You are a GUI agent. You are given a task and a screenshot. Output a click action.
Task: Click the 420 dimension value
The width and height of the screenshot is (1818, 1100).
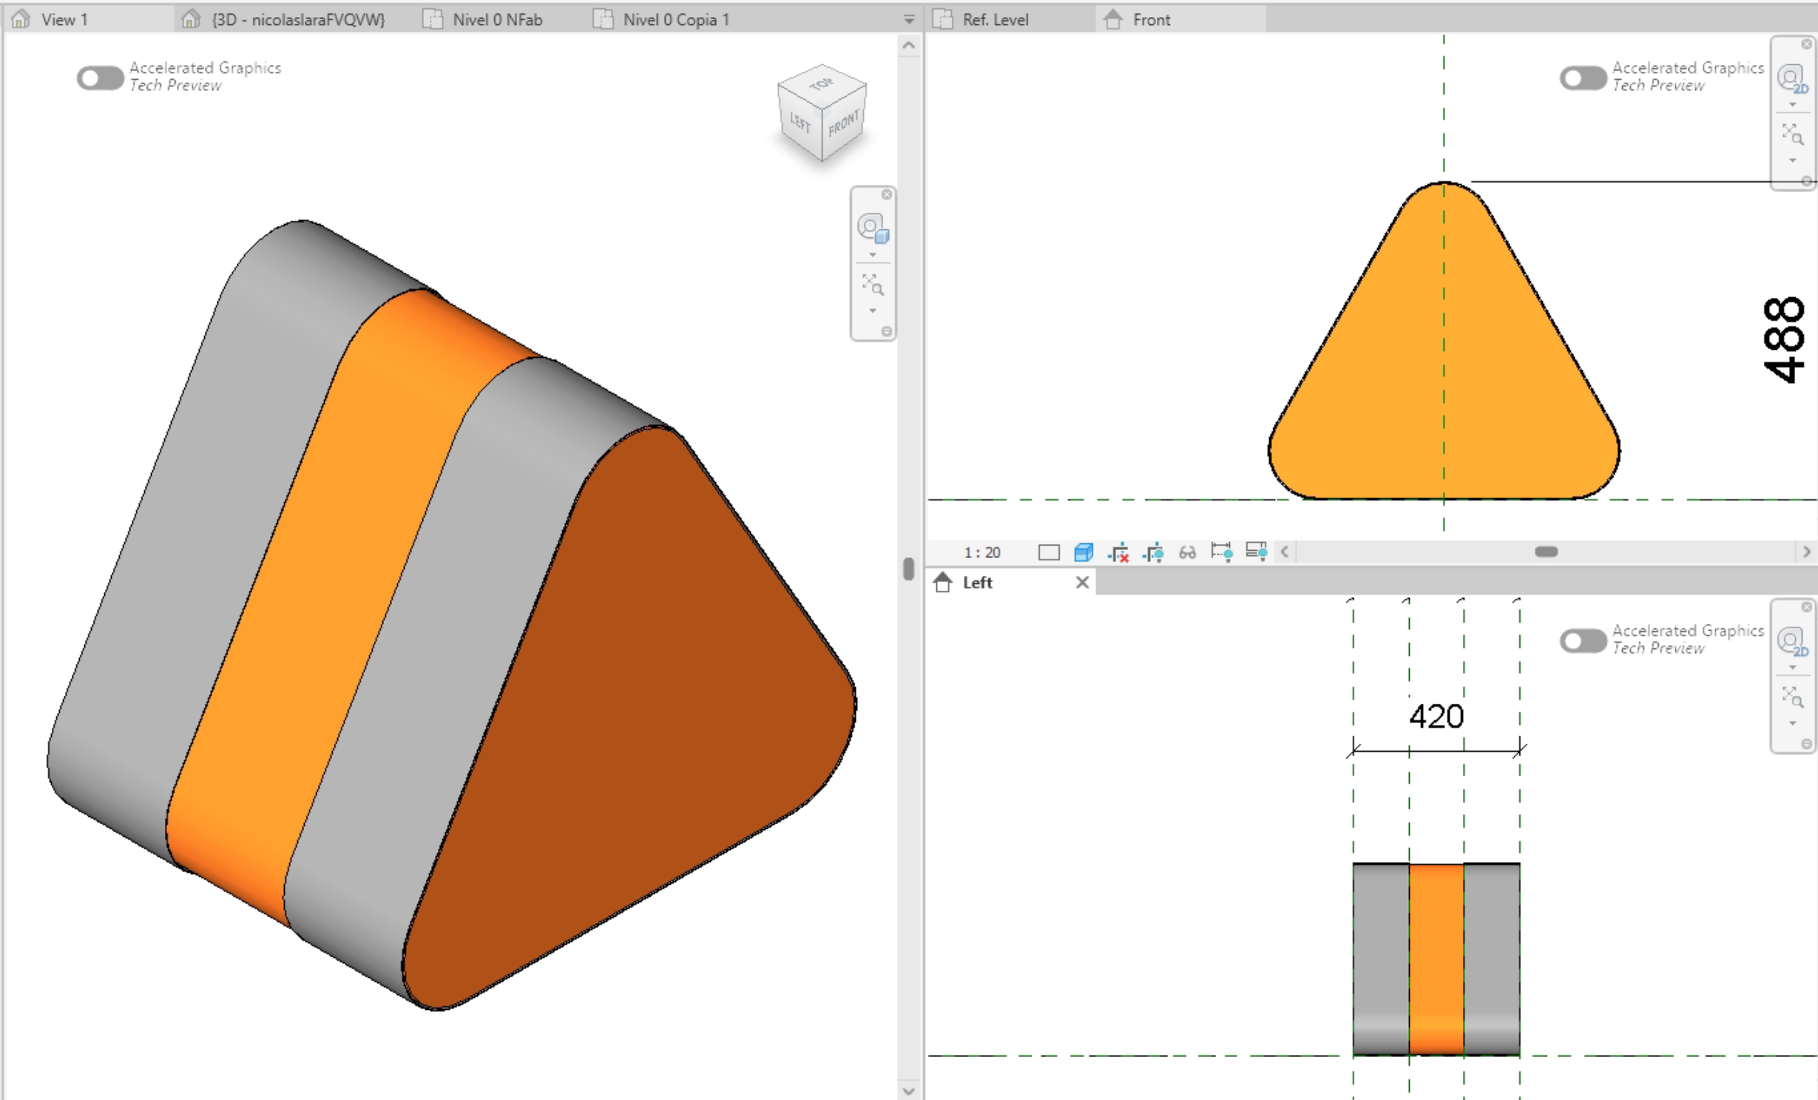pyautogui.click(x=1436, y=716)
